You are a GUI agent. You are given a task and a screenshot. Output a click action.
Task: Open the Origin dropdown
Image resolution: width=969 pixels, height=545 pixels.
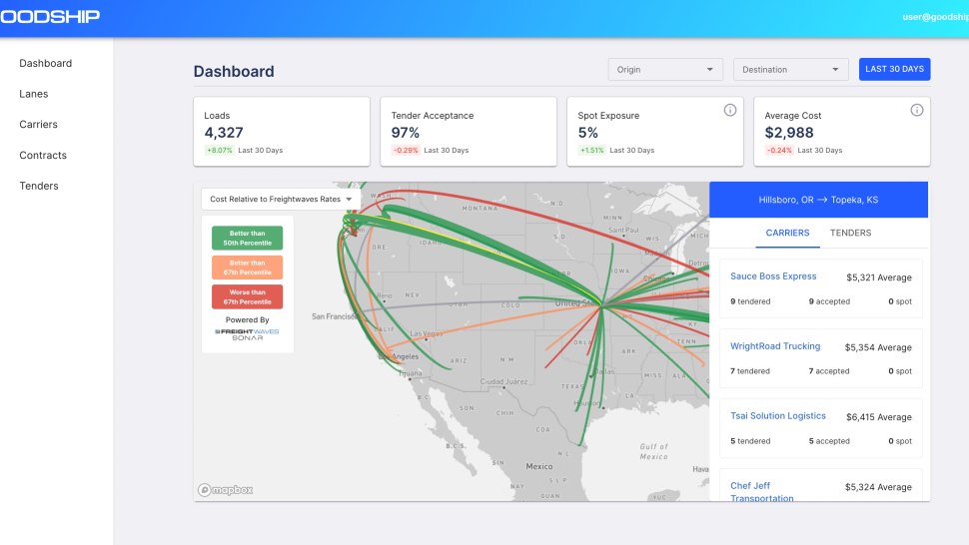point(665,69)
